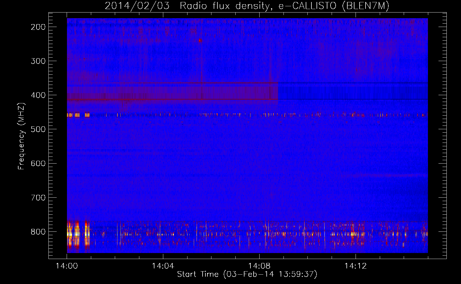Viewport: 461px width, 284px height.
Task: Select the 500 frequency tick label
Action: pos(38,129)
